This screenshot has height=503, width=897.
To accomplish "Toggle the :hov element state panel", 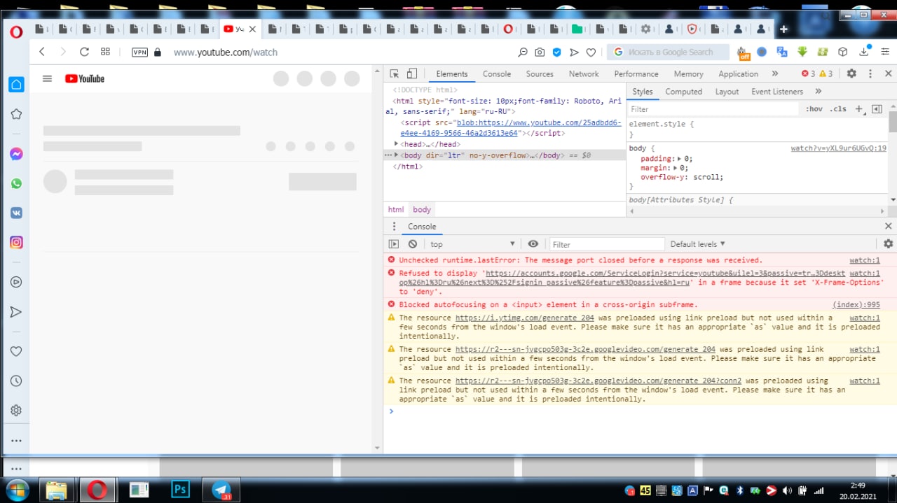I will point(814,109).
